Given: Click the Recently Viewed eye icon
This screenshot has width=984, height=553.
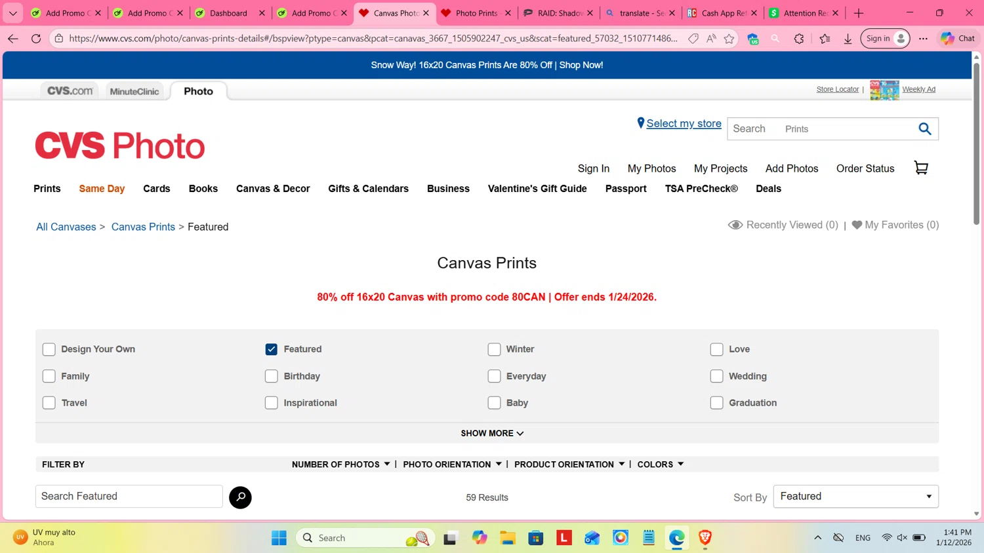Looking at the screenshot, I should [735, 225].
